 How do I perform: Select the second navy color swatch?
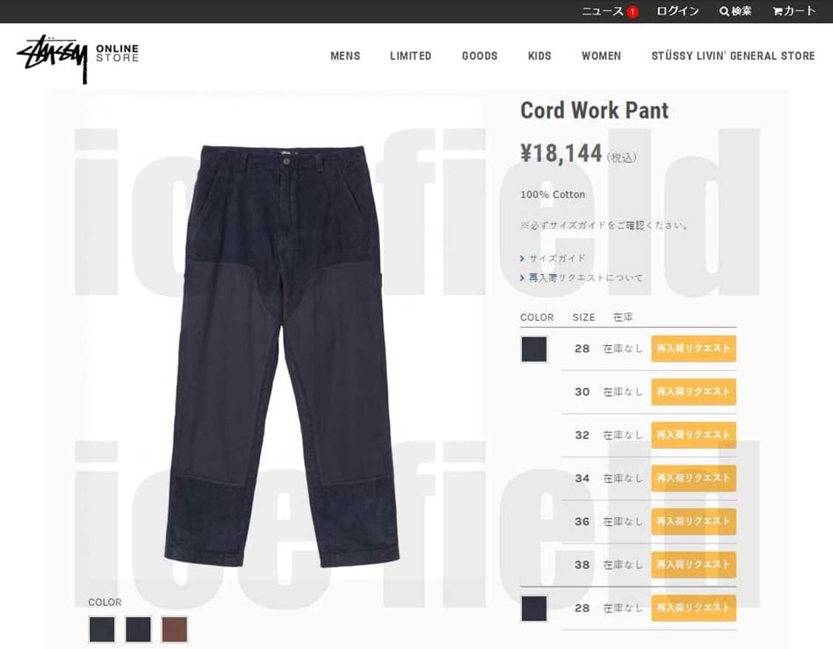point(138,629)
